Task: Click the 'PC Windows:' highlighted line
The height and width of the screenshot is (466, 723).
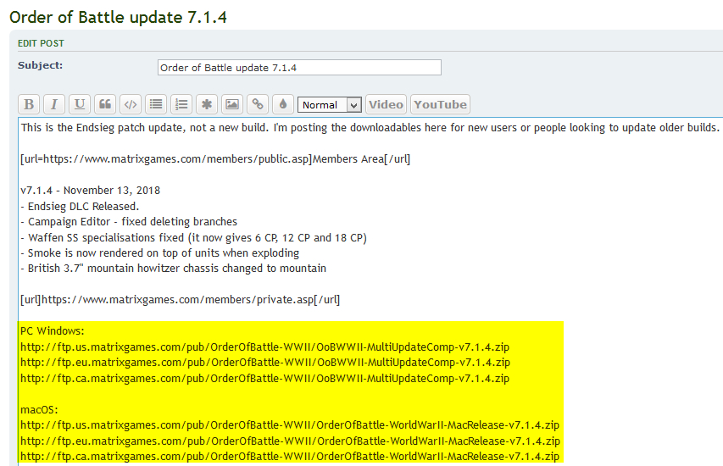Action: (x=53, y=331)
